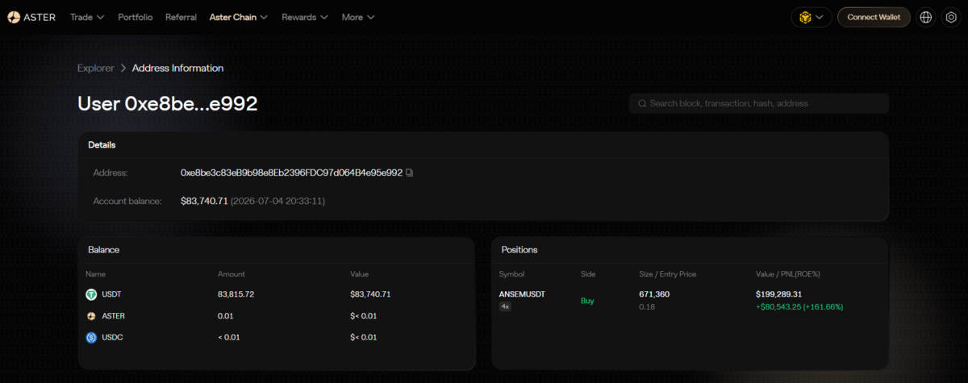The width and height of the screenshot is (968, 383).
Task: Copy the wallet address with the copy icon
Action: [x=410, y=173]
